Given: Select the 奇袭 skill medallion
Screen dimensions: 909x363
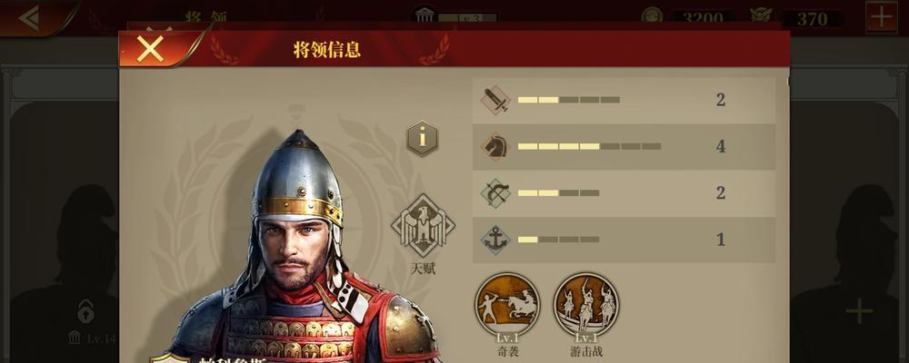Looking at the screenshot, I should tap(507, 305).
